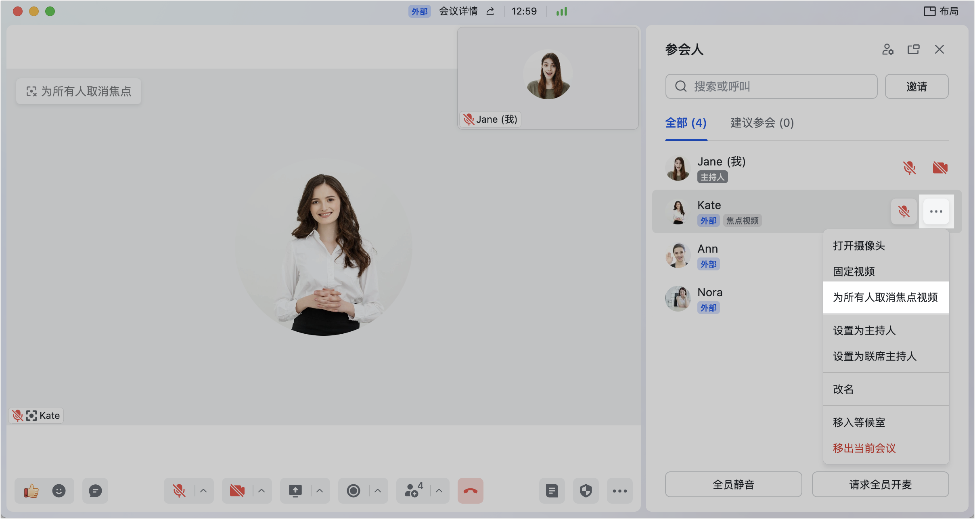The height and width of the screenshot is (519, 975).
Task: Close the 参会人 panel
Action: (x=939, y=49)
